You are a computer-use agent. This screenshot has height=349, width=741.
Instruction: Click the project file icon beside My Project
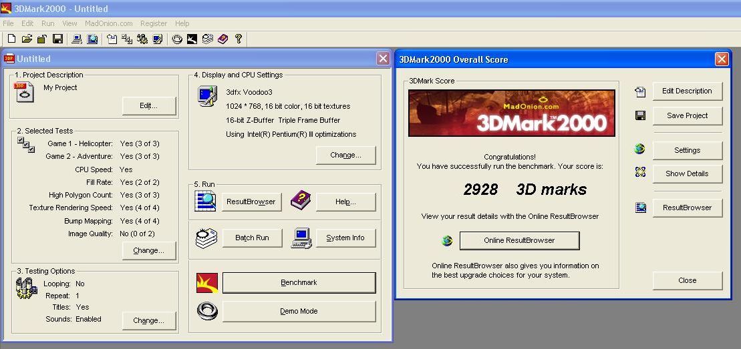click(x=24, y=91)
